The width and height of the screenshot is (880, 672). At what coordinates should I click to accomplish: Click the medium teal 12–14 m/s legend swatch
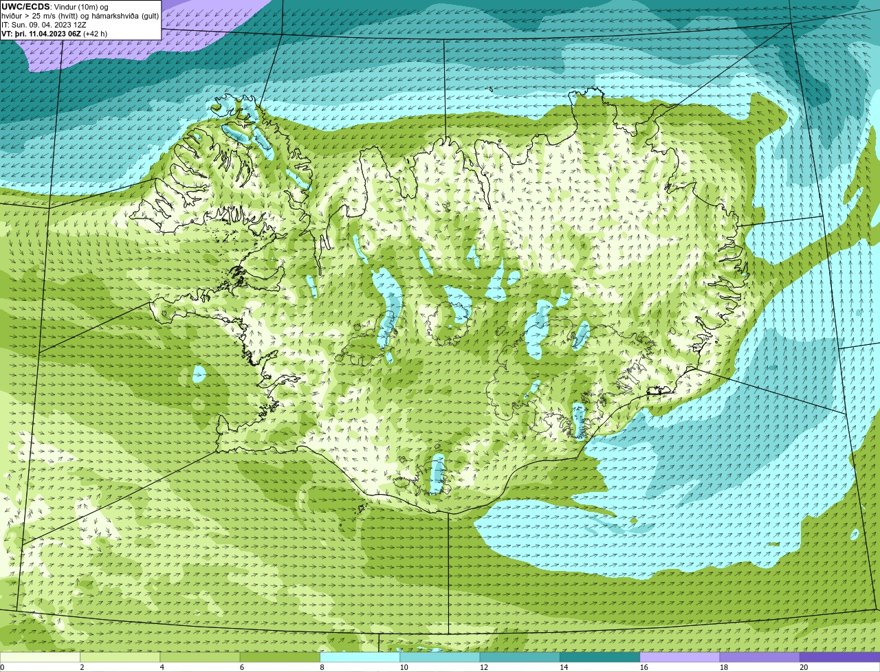click(520, 658)
